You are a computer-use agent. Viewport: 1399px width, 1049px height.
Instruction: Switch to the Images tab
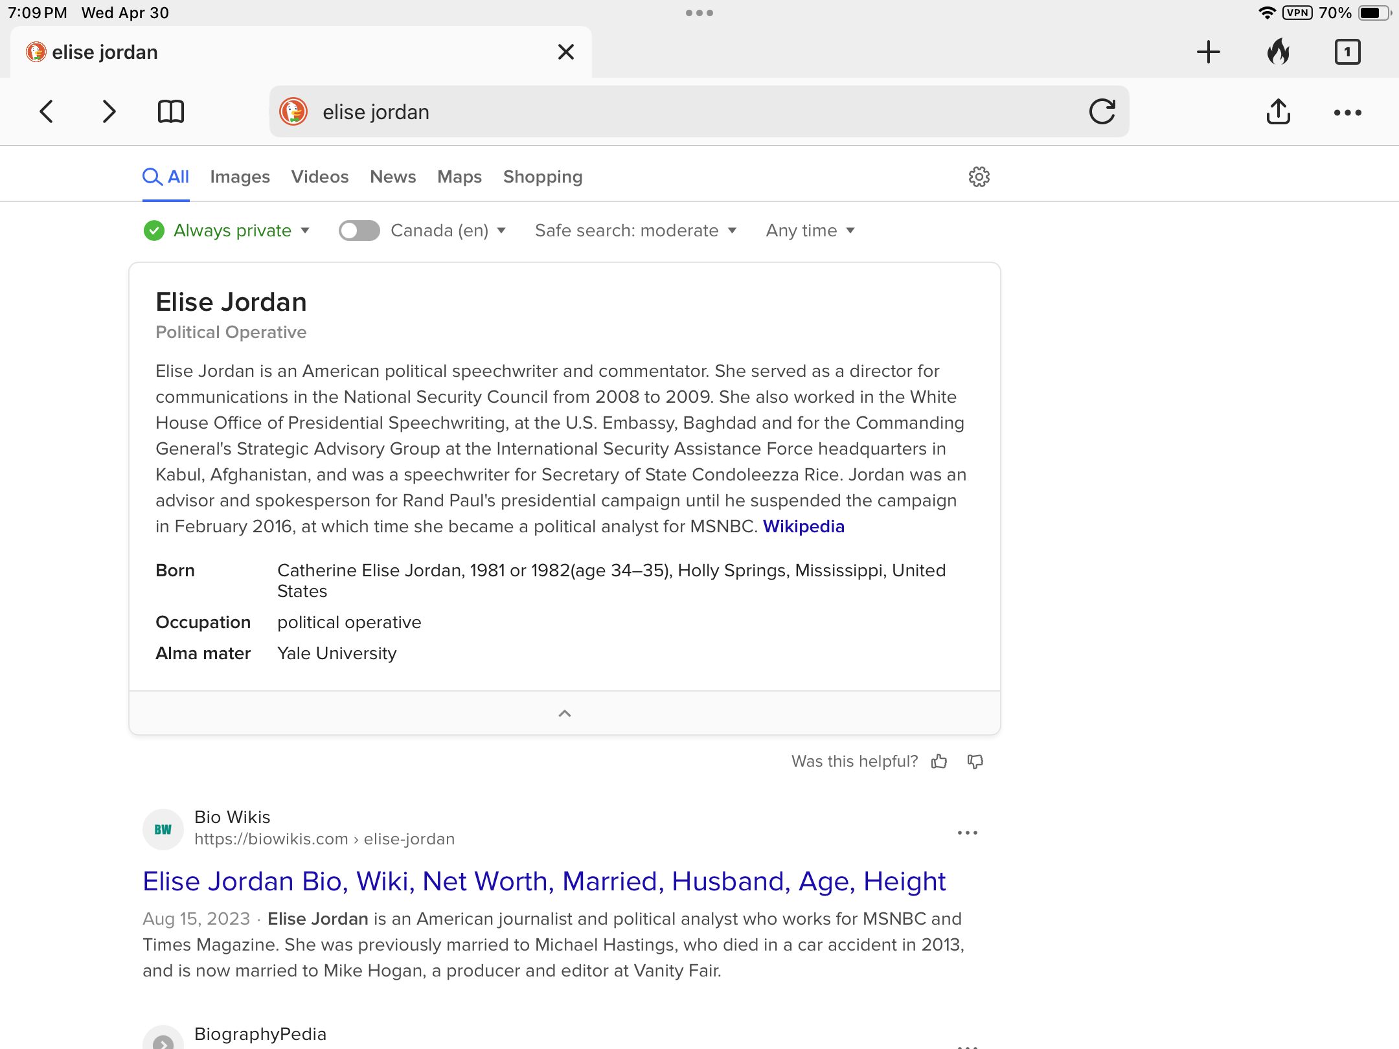pos(240,177)
